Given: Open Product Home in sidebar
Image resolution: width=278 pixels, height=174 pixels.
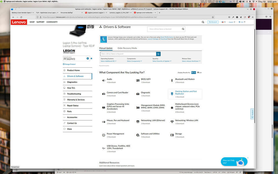Looking at the screenshot, I should [x=78, y=70].
